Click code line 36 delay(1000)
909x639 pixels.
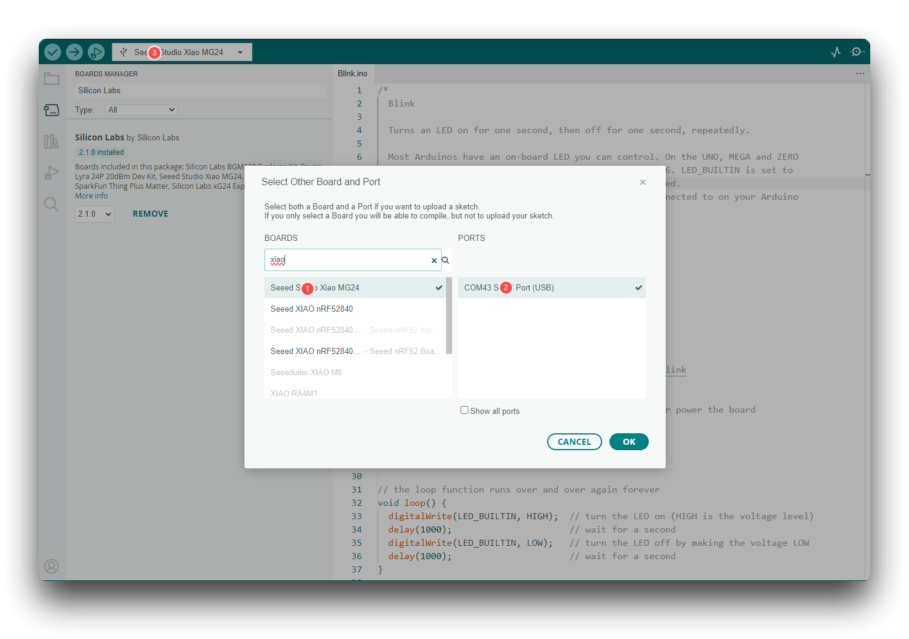click(420, 556)
